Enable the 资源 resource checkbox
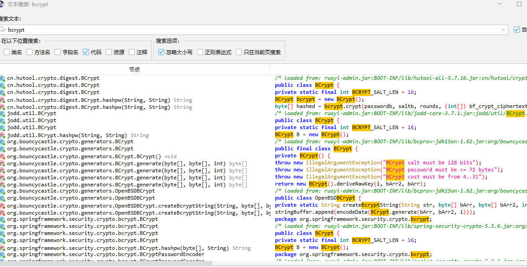This screenshot has width=527, height=267. tap(108, 52)
